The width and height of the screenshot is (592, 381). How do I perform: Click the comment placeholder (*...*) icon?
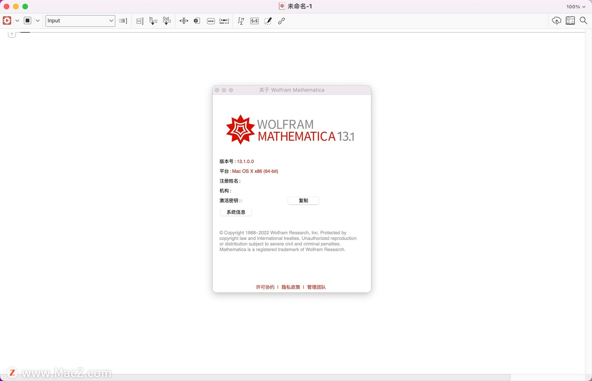coord(224,21)
